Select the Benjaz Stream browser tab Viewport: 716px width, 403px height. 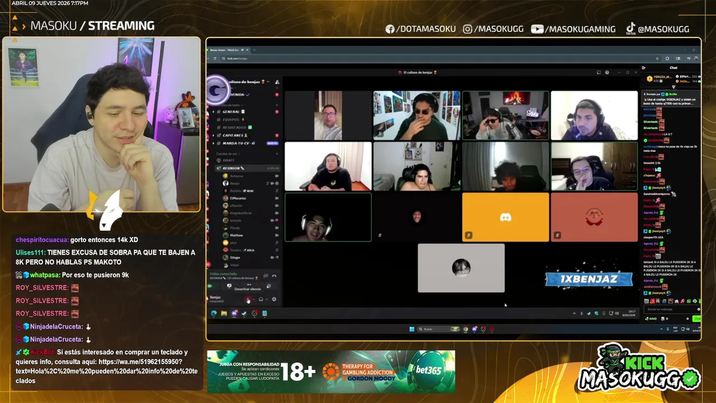(x=229, y=50)
